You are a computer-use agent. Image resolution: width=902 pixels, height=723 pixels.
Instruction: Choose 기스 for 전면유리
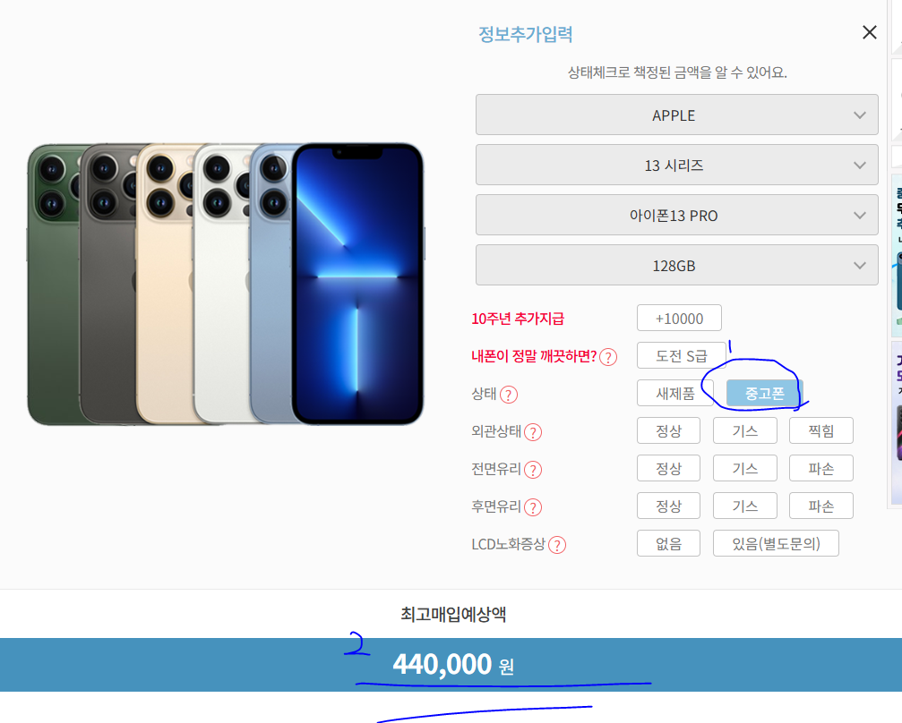pyautogui.click(x=745, y=468)
